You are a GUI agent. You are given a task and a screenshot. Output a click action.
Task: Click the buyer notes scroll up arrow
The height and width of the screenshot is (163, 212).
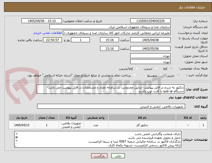16,133
